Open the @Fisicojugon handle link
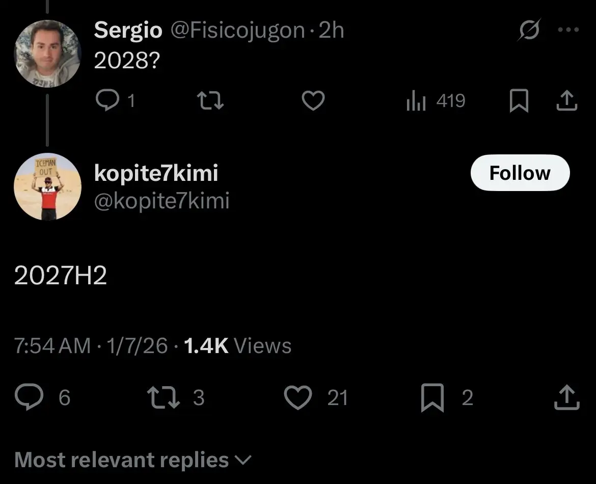Viewport: 596px width, 484px height. (x=237, y=31)
